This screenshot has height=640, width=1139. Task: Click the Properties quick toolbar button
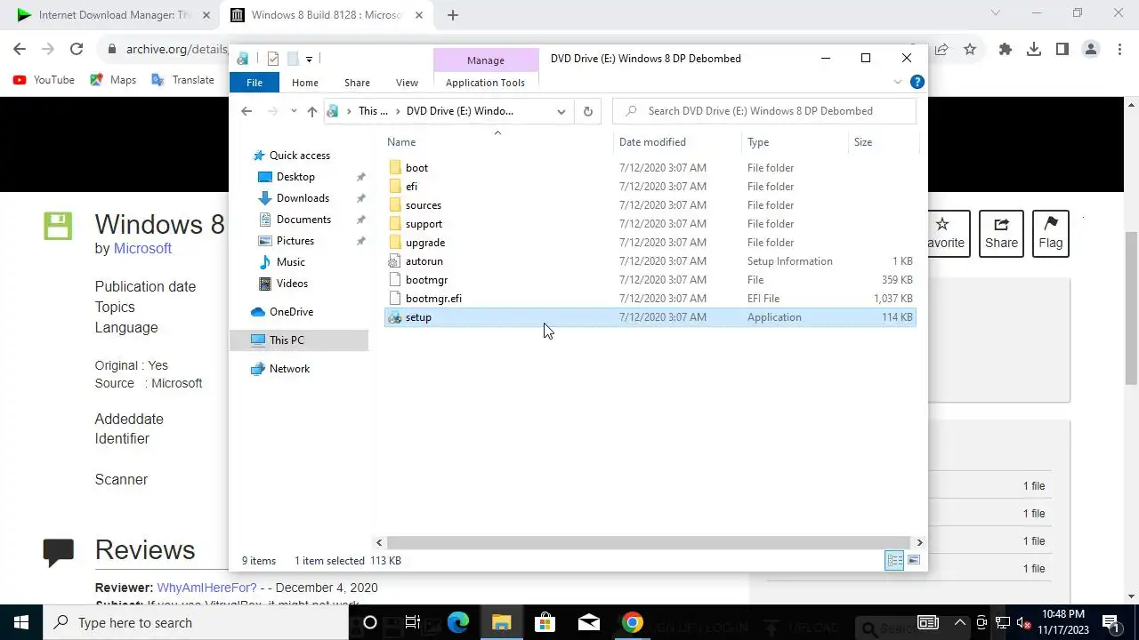pyautogui.click(x=273, y=59)
